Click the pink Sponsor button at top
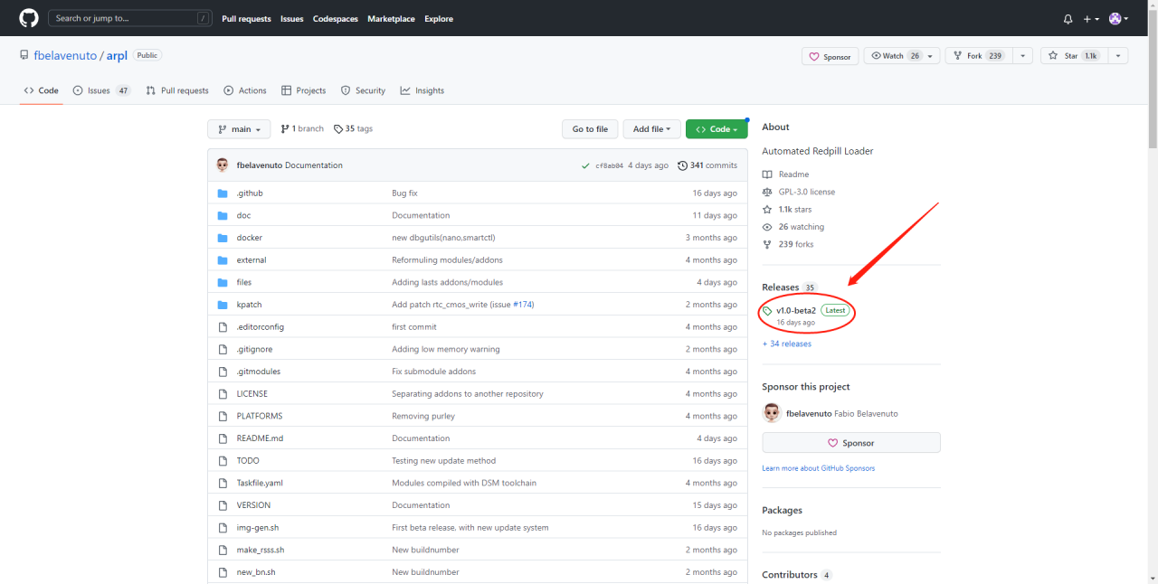Screen dimensions: 1158x584 pos(830,57)
